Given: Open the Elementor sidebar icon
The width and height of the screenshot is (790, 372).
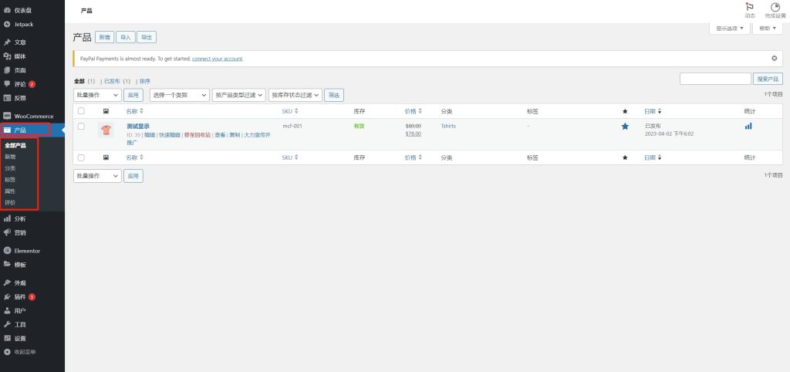Looking at the screenshot, I should [7, 251].
